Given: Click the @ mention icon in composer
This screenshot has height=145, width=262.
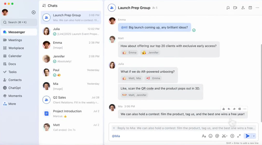Looking at the screenshot, I should click(x=217, y=136).
